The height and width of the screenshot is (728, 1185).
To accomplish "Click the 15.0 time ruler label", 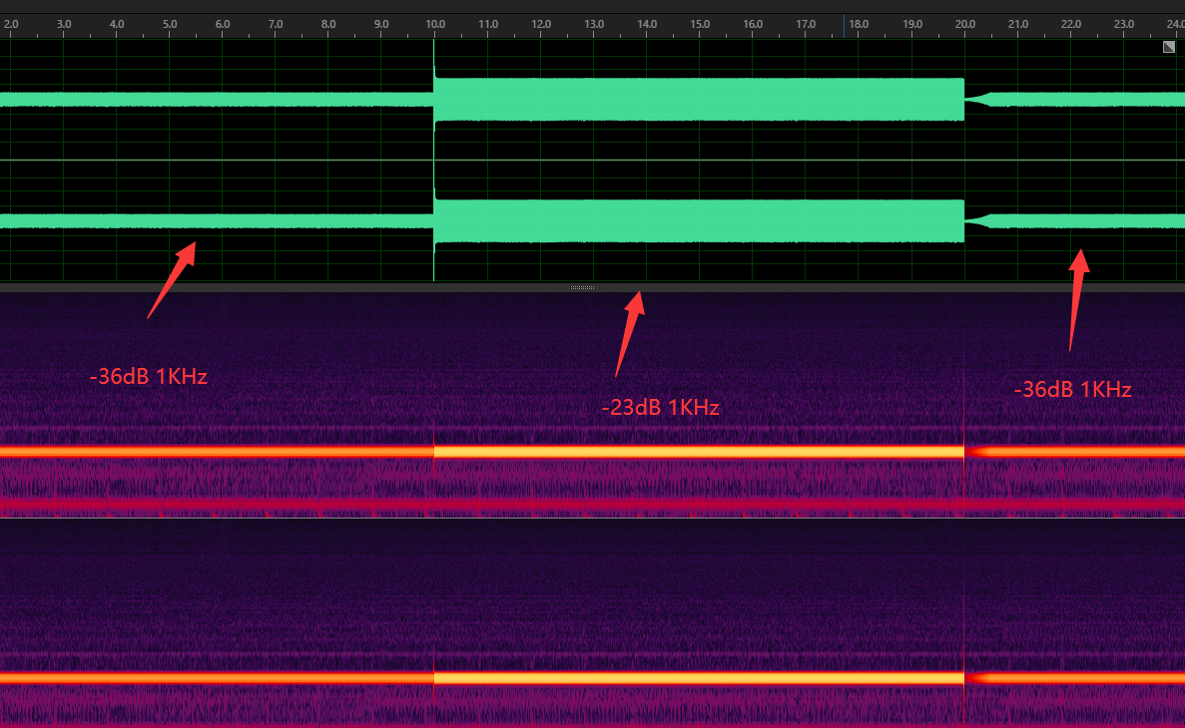I will click(x=700, y=24).
